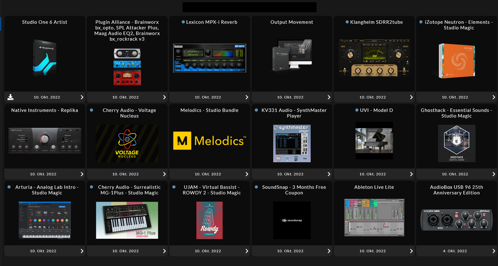The image size is (498, 266).
Task: Click the date under Ableton Live Lite
Action: pyautogui.click(x=373, y=251)
